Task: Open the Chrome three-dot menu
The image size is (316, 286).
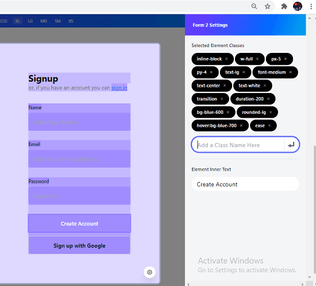Action: 311,6
